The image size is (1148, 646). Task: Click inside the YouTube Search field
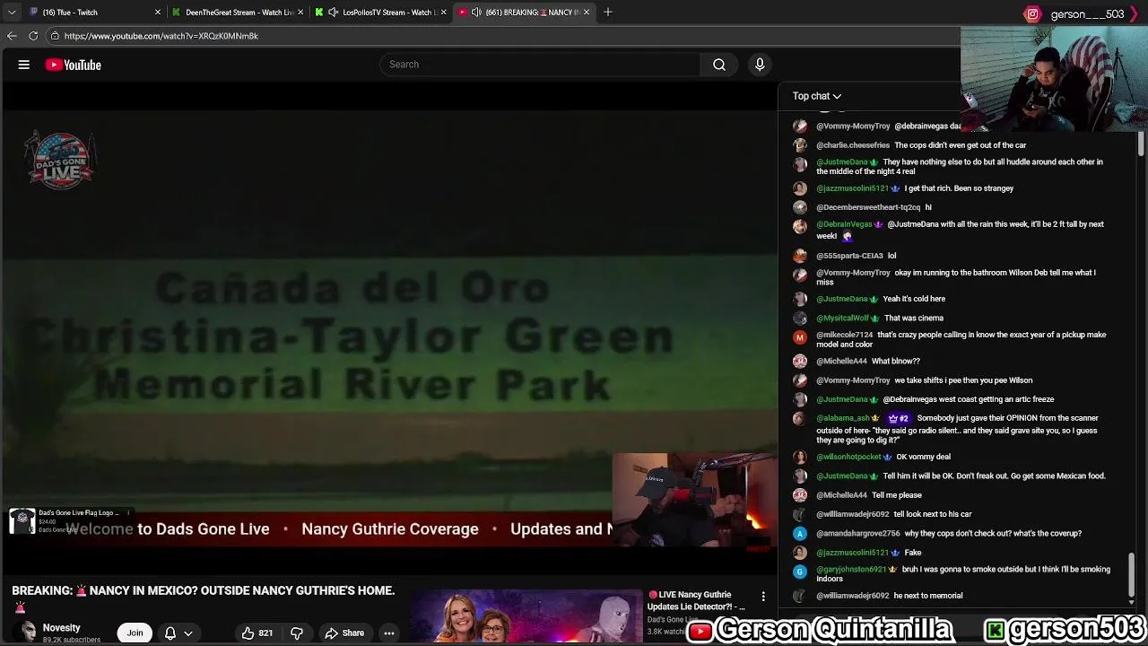(541, 65)
